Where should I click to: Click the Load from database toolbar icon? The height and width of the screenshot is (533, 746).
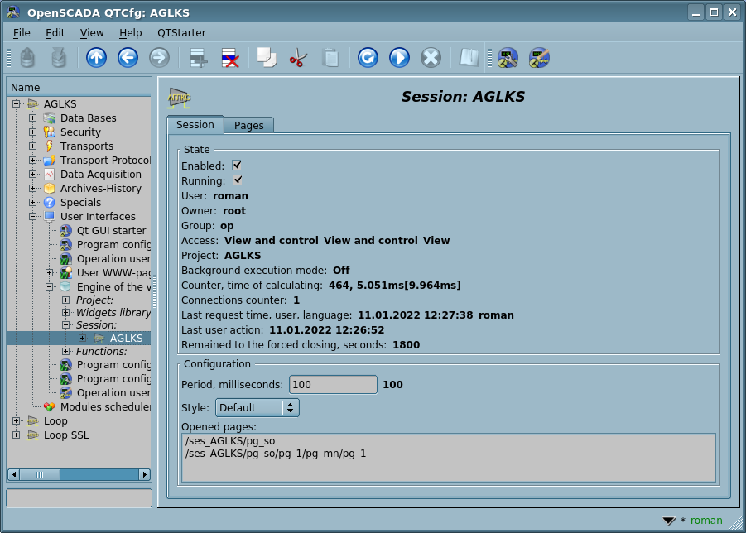pos(27,58)
